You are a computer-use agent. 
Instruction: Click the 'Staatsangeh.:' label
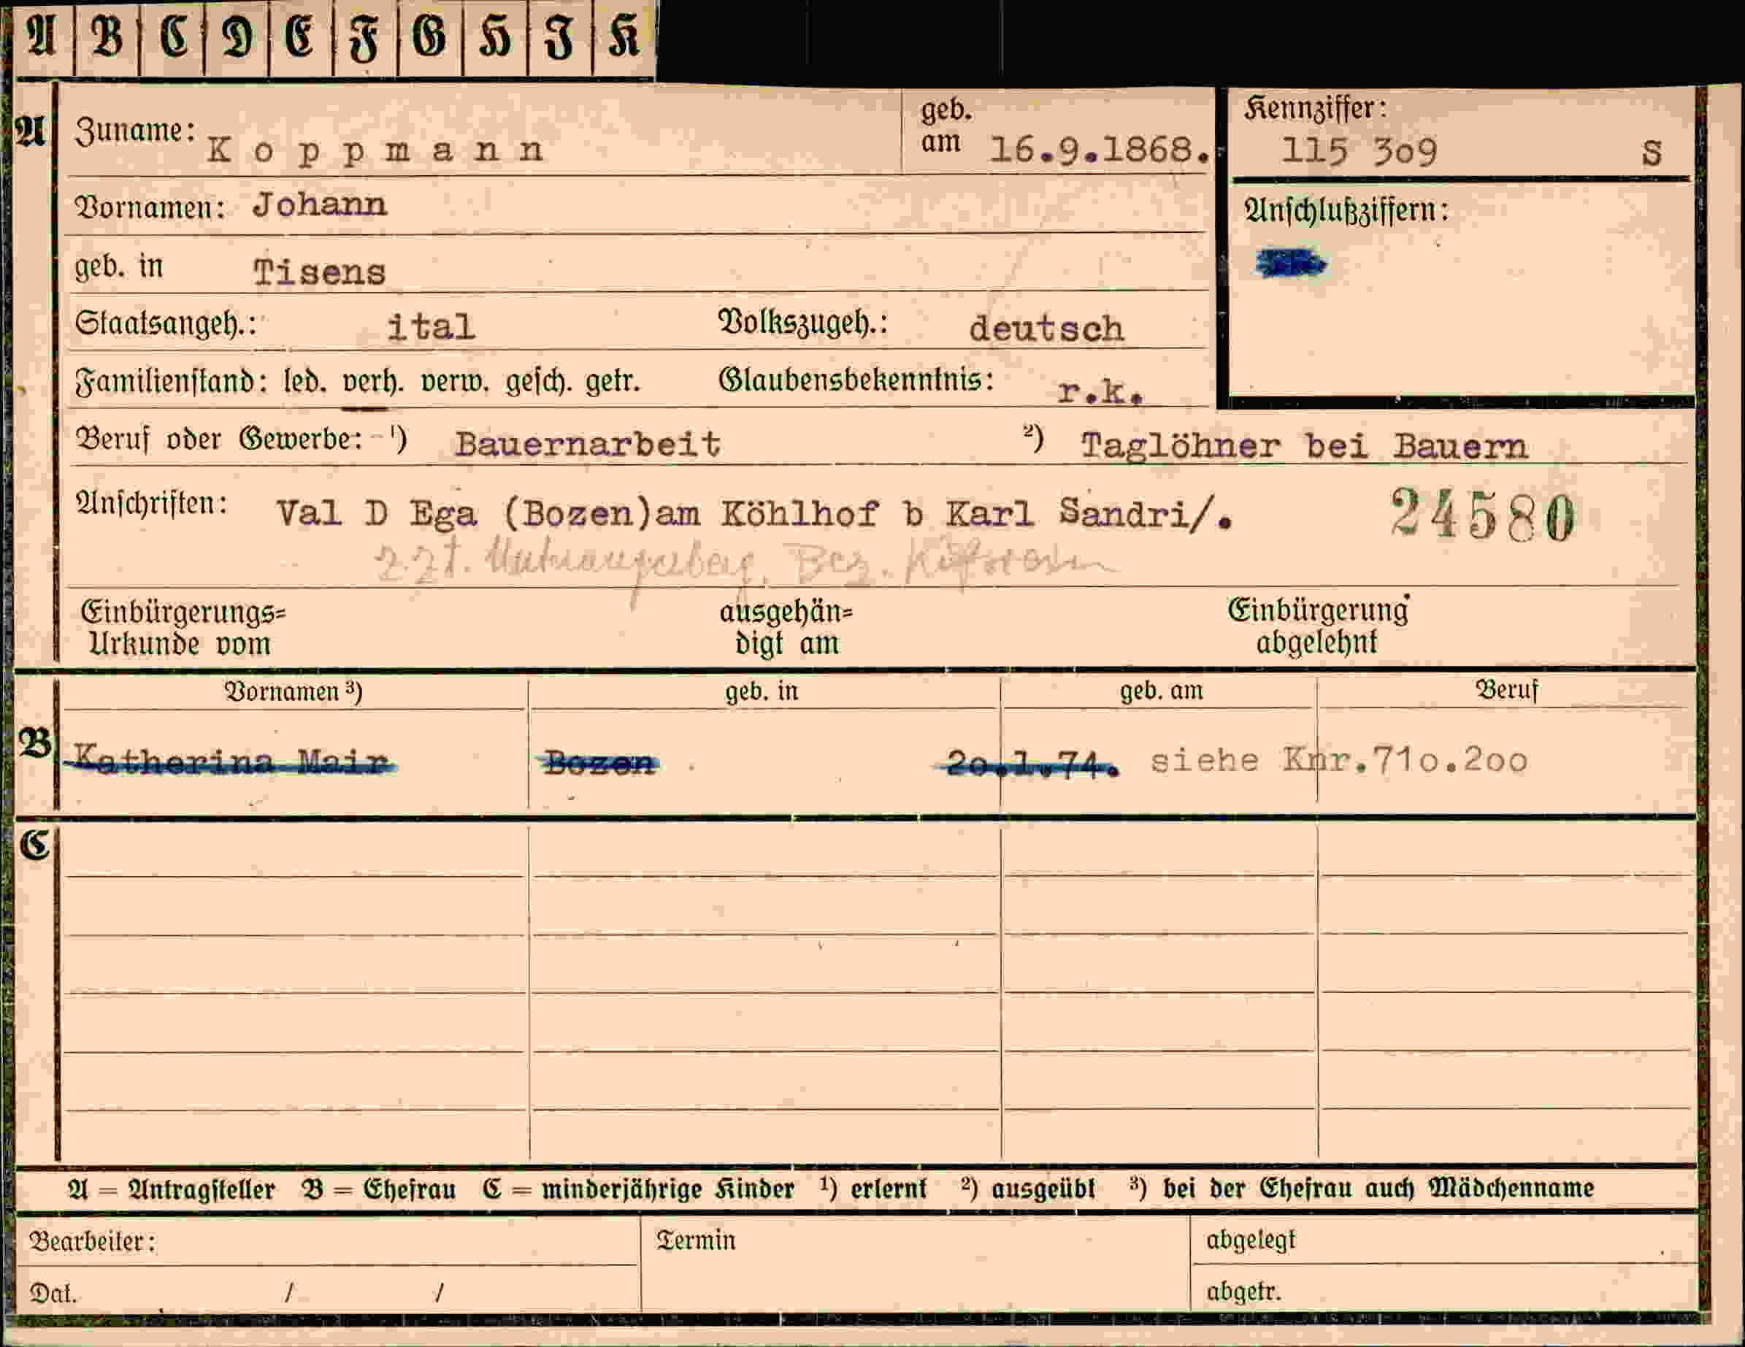166,323
